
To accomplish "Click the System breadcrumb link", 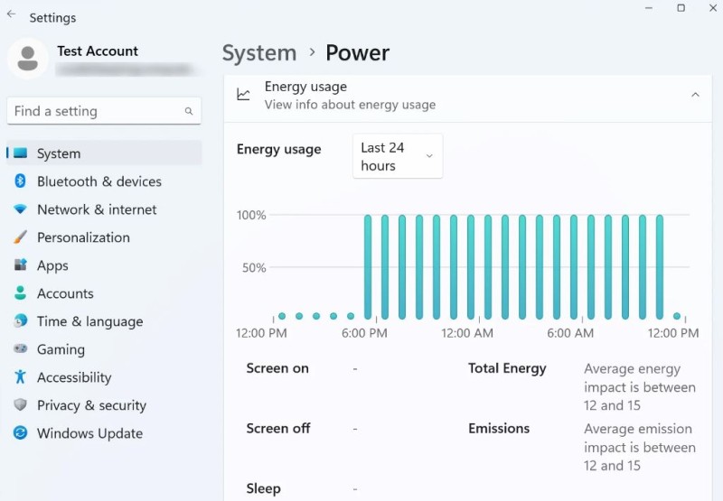I will tap(259, 53).
